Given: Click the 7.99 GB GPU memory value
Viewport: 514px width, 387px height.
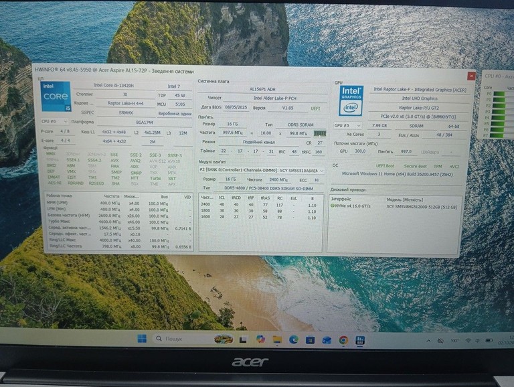Looking at the screenshot, I should point(379,126).
